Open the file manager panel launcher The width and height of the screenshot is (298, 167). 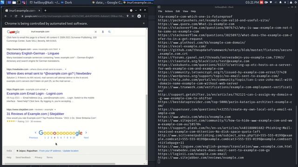[14, 2]
